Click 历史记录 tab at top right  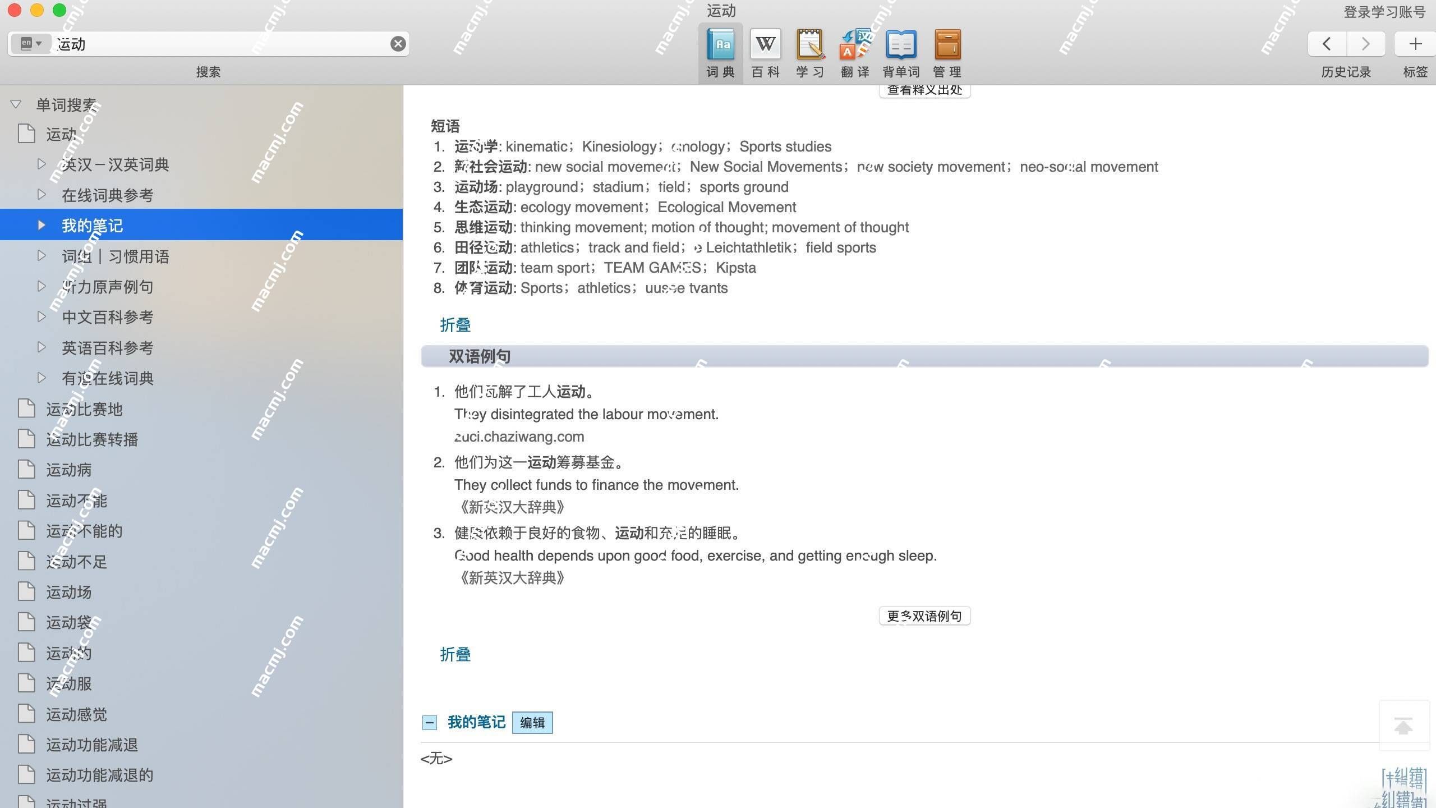pyautogui.click(x=1347, y=72)
